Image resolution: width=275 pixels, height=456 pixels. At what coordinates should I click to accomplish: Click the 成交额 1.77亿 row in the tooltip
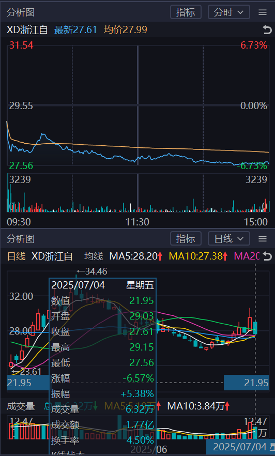[102, 425]
